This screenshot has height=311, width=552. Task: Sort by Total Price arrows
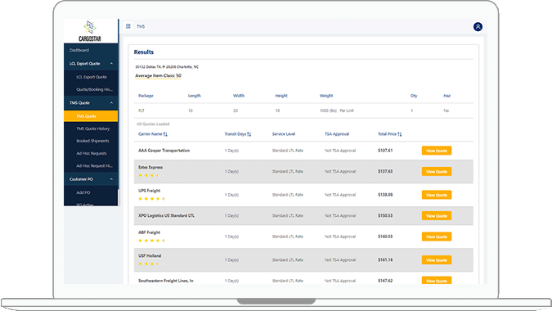click(400, 134)
